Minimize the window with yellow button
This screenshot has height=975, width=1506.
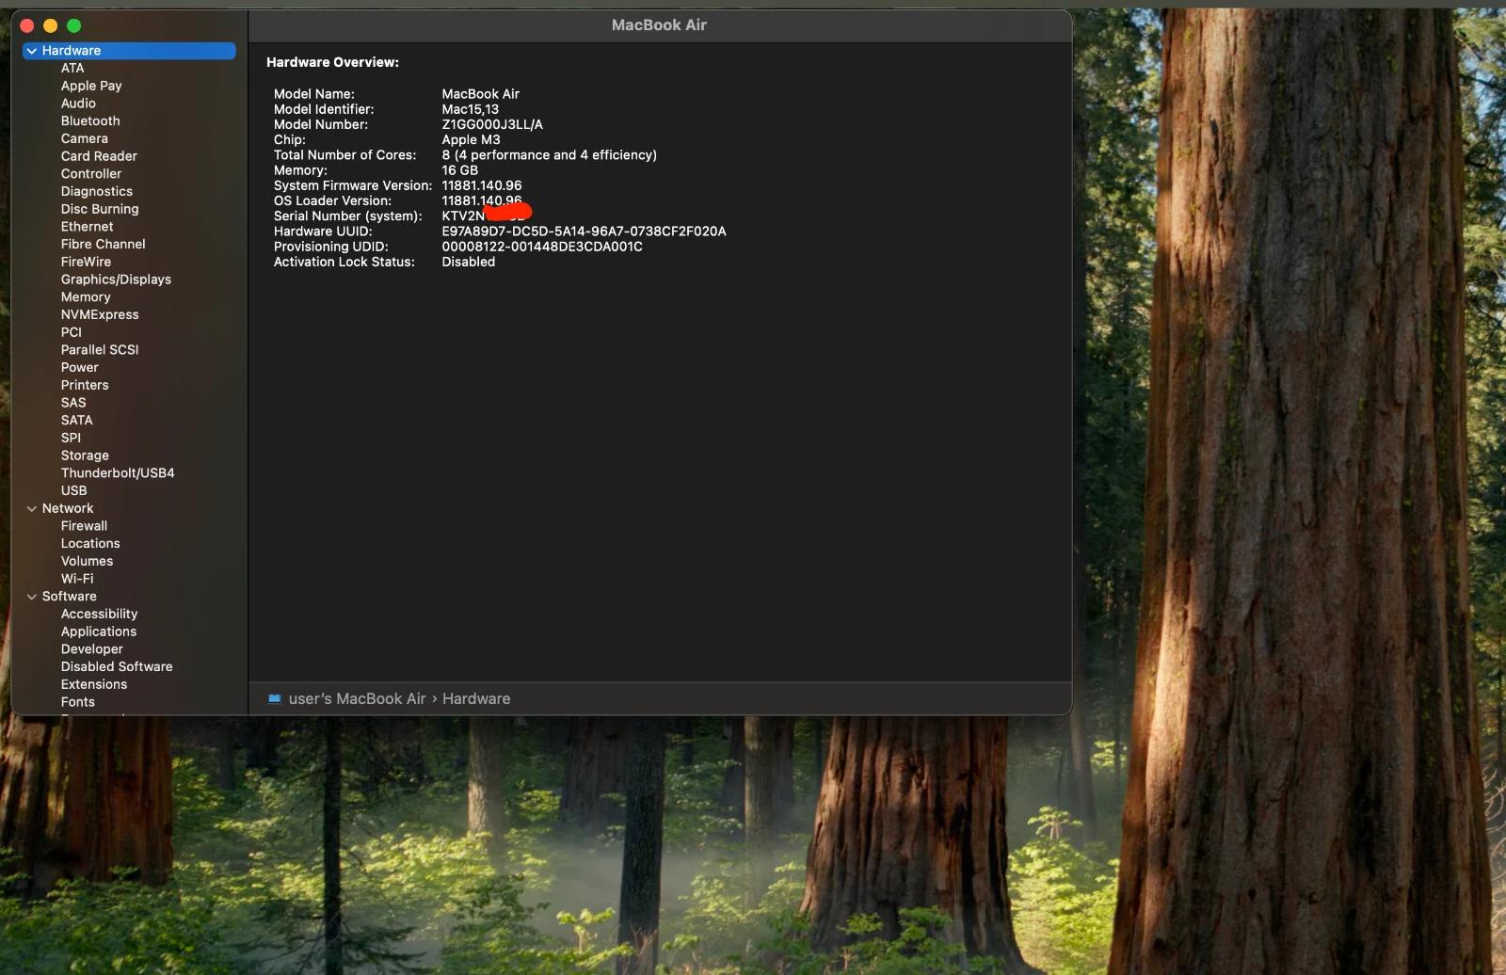pyautogui.click(x=51, y=25)
